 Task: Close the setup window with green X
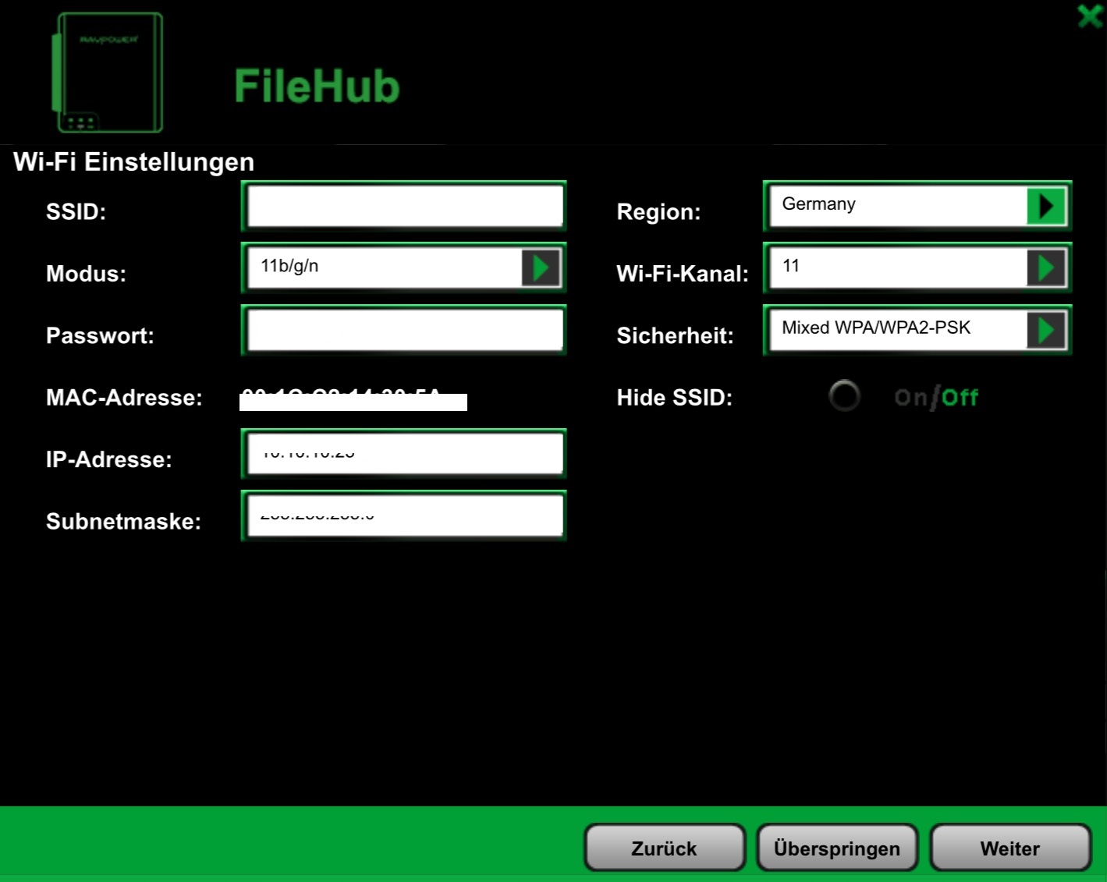coord(1090,16)
